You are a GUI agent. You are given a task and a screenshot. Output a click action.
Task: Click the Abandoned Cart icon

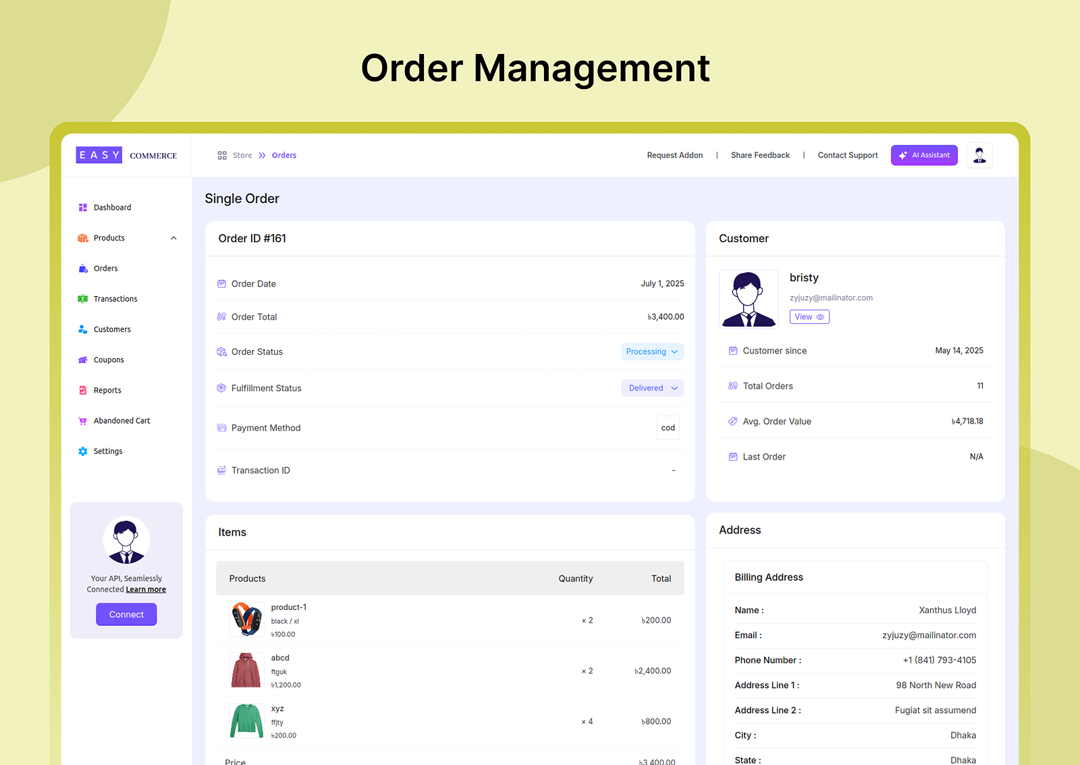[x=83, y=421]
